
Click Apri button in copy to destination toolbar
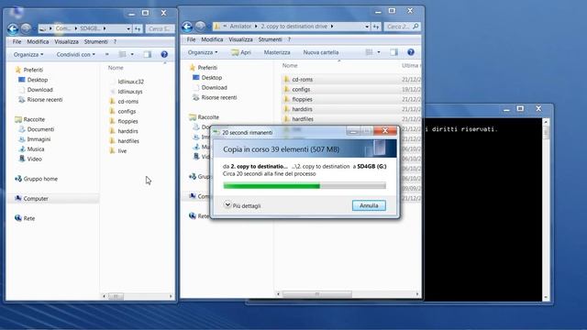point(241,52)
